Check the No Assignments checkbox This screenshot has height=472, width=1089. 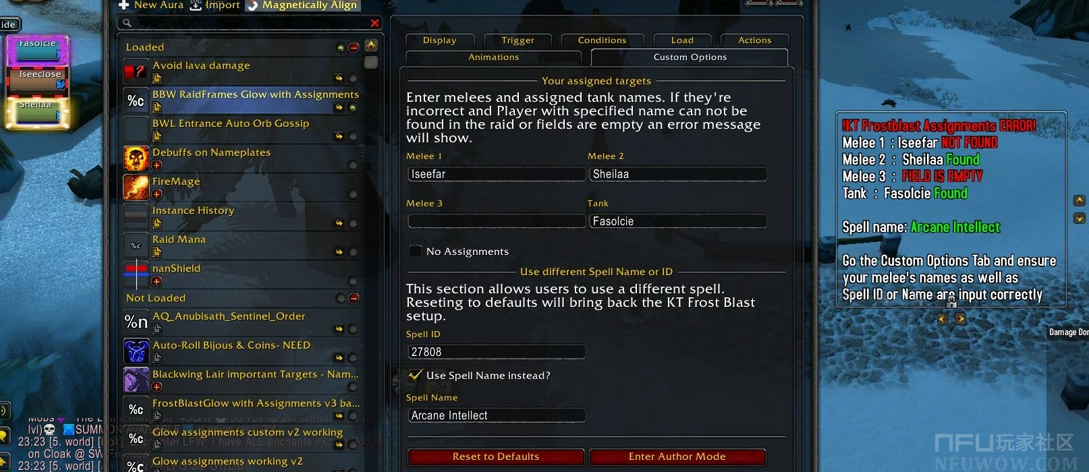416,251
